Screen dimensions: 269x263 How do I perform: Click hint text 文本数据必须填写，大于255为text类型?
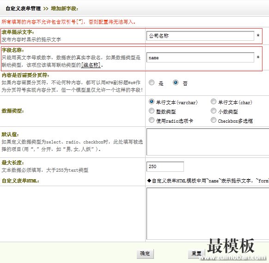pyautogui.click(x=45, y=170)
